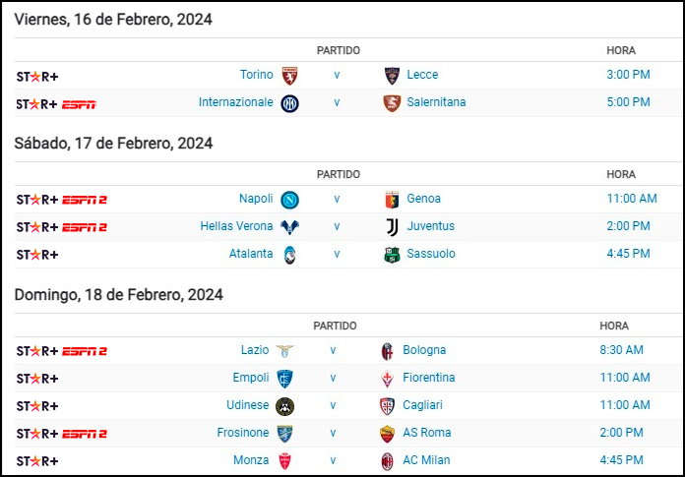Screen dimensions: 685x477
Task: Click the Lecce team badge
Action: [392, 76]
